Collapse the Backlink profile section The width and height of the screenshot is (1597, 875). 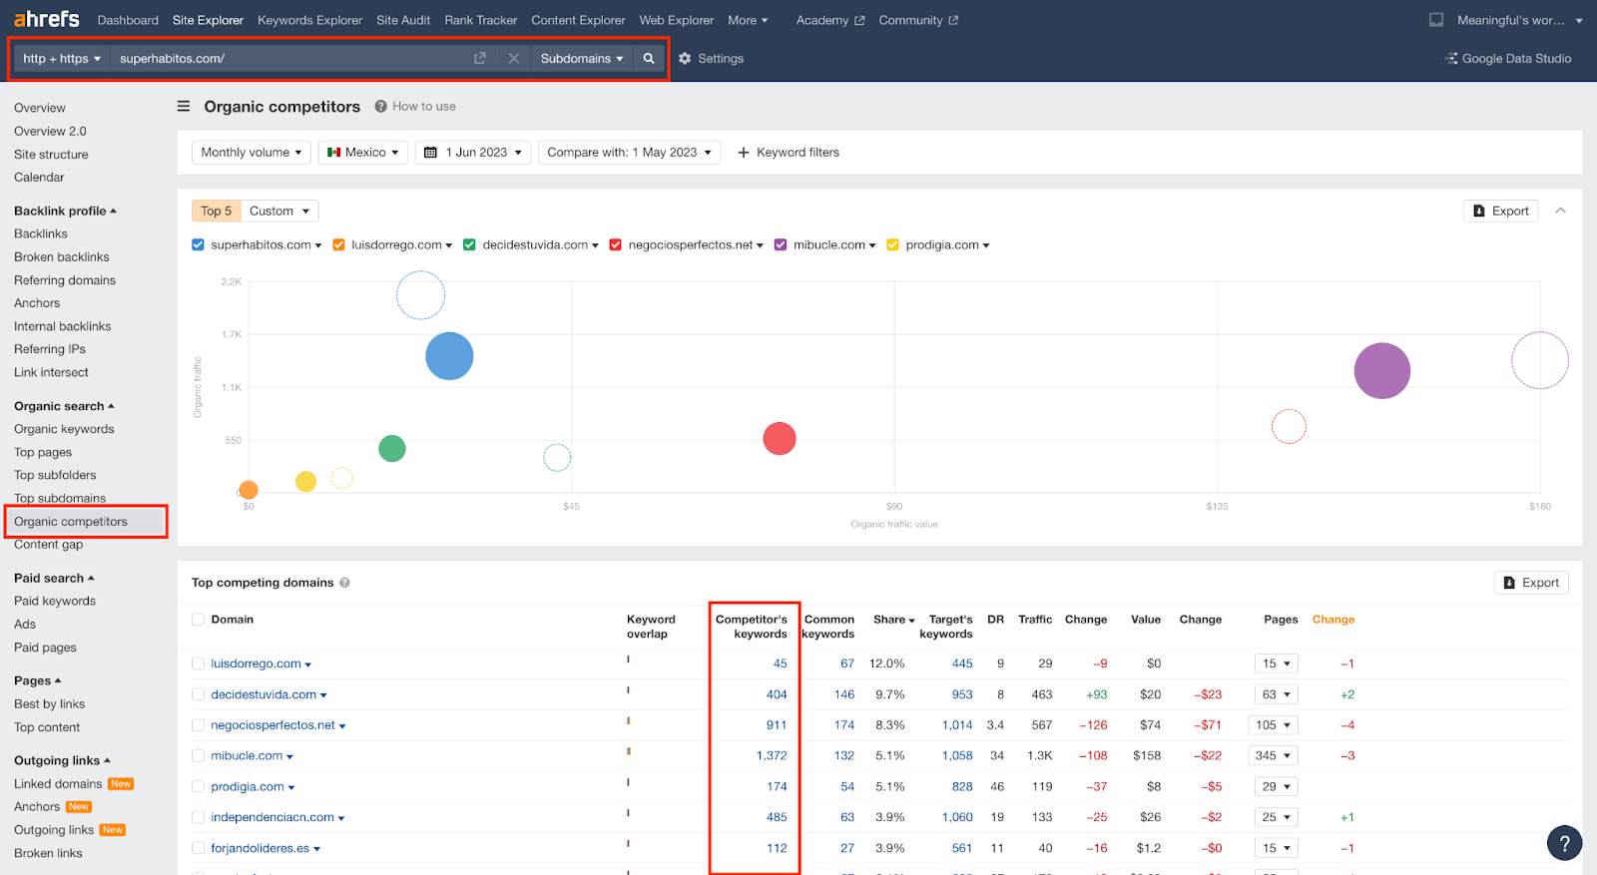tap(65, 211)
